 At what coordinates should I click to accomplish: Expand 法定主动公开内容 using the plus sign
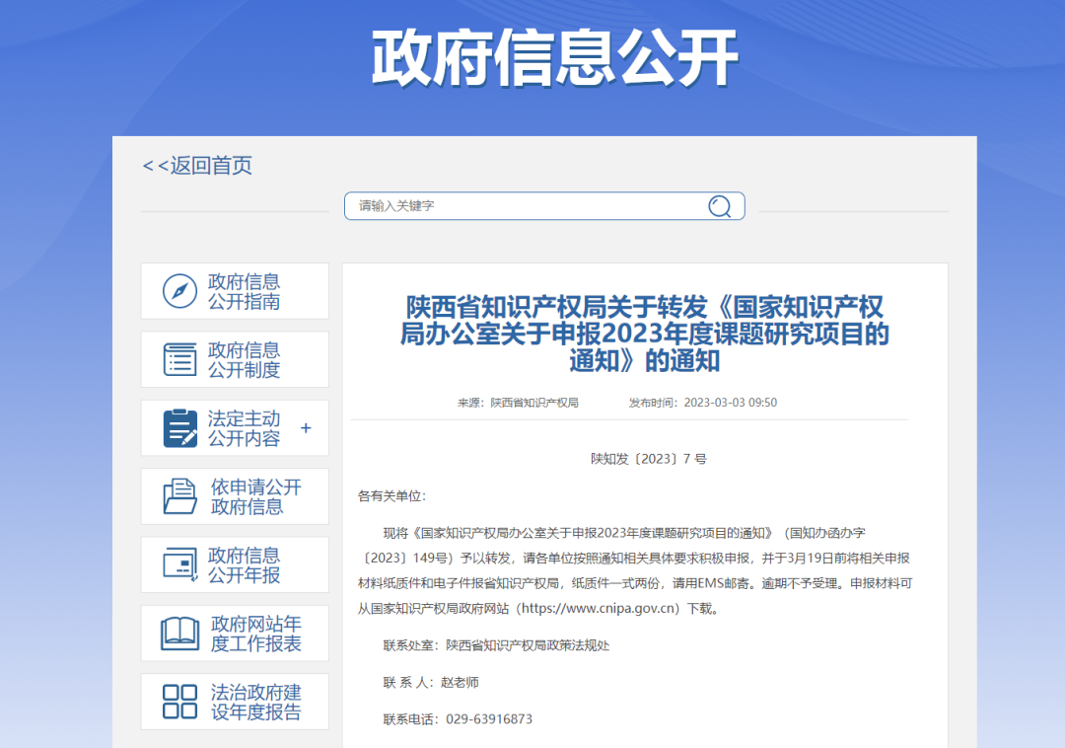pyautogui.click(x=306, y=427)
